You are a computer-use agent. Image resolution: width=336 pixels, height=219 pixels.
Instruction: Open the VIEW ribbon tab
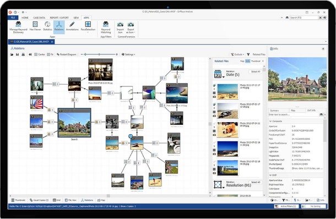76,18
